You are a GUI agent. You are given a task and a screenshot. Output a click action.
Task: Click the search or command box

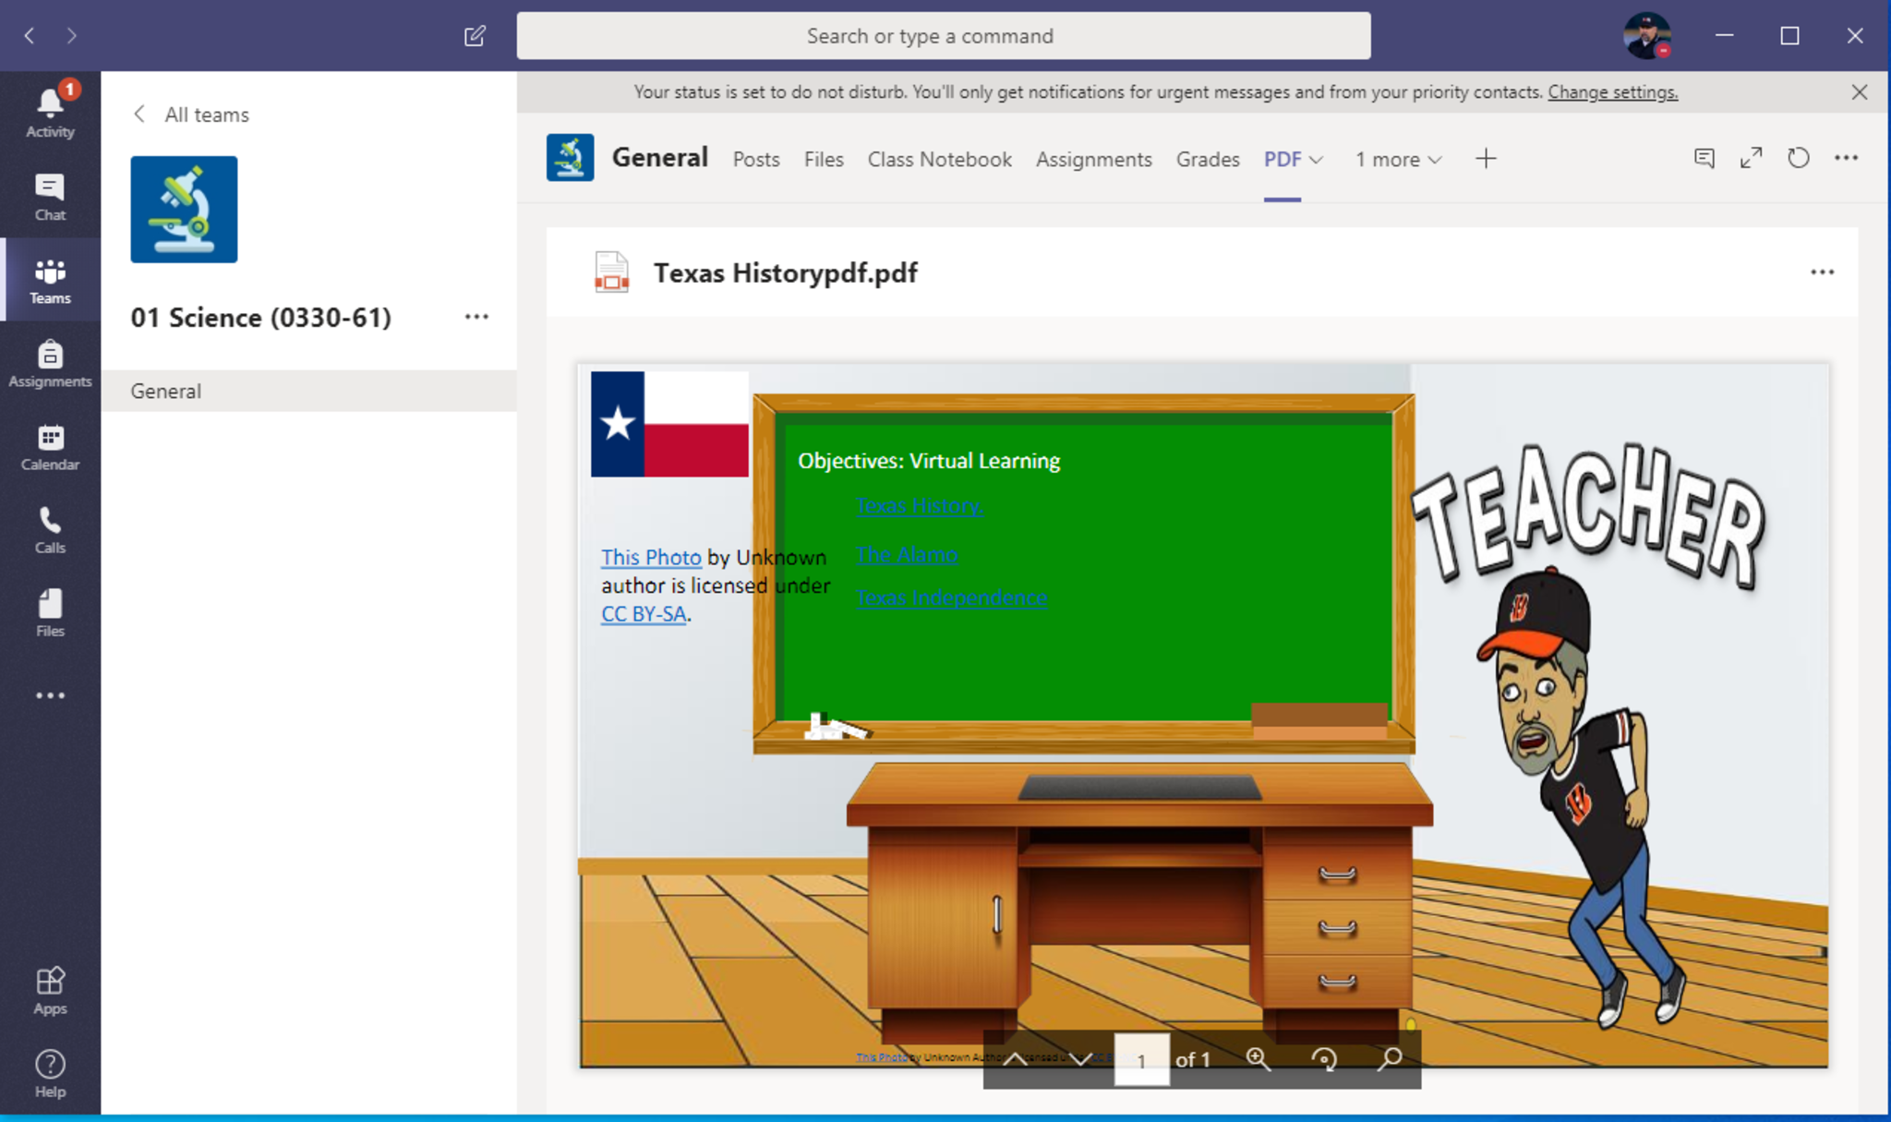point(943,36)
